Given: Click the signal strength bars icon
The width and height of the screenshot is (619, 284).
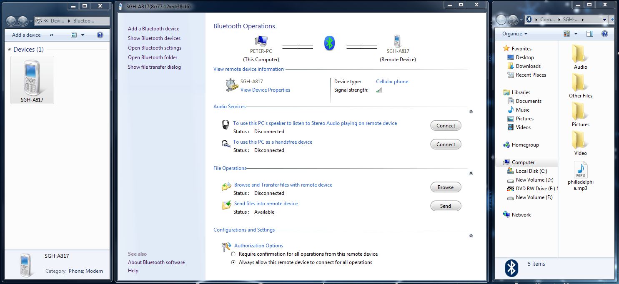Looking at the screenshot, I should coord(379,90).
